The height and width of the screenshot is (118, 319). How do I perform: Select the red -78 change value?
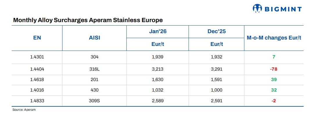tap(274, 69)
